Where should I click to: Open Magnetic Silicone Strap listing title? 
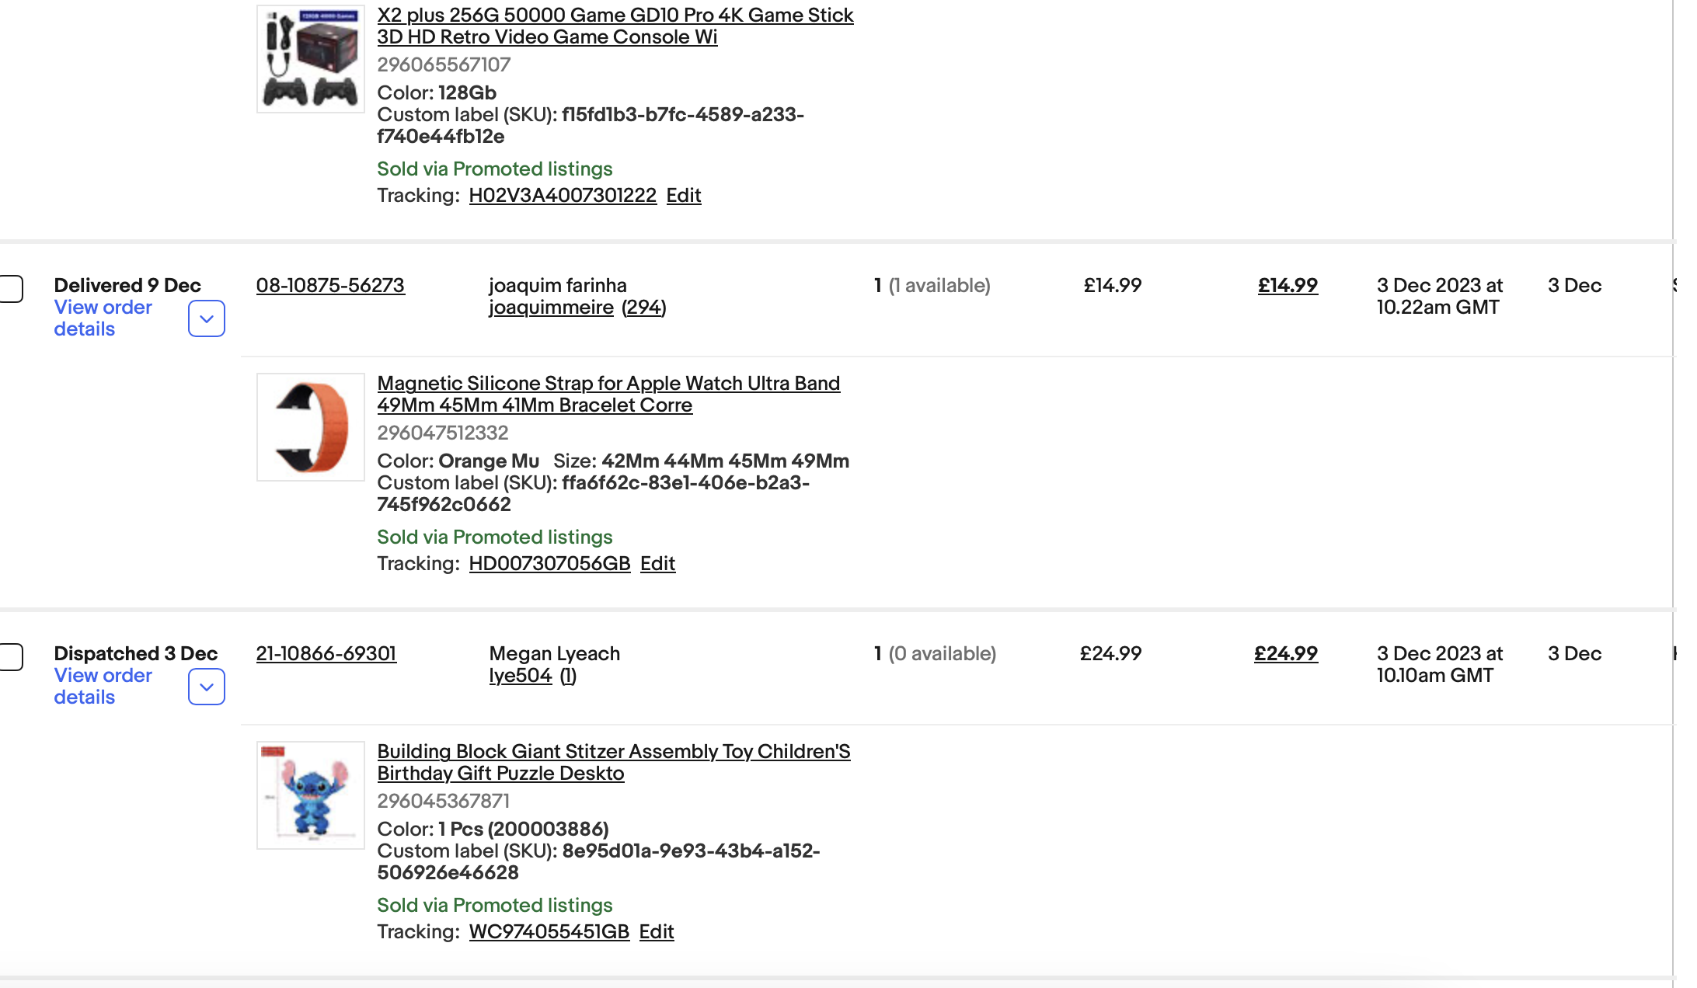pos(608,394)
